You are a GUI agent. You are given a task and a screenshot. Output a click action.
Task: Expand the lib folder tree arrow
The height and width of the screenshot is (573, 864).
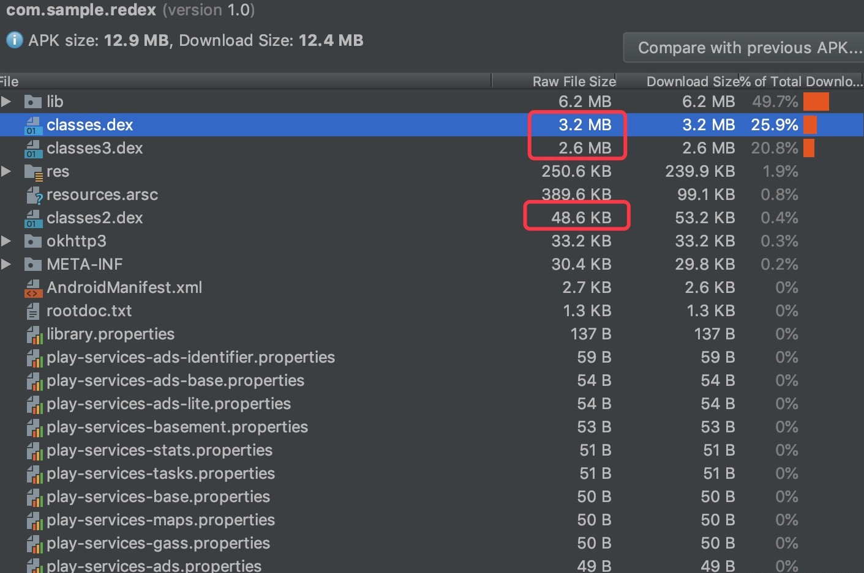tap(6, 102)
